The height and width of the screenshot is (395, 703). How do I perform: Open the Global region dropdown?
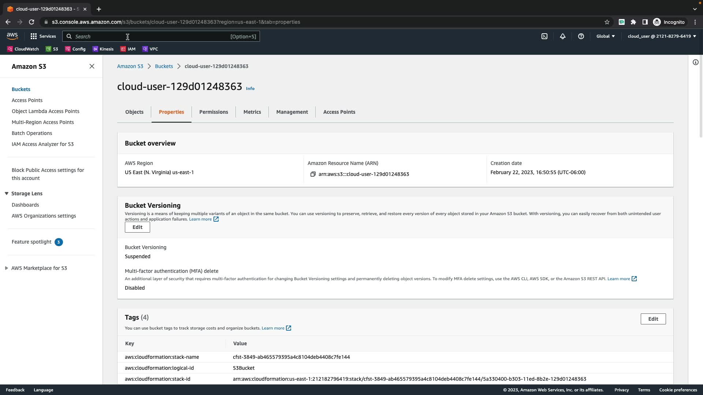(x=606, y=36)
